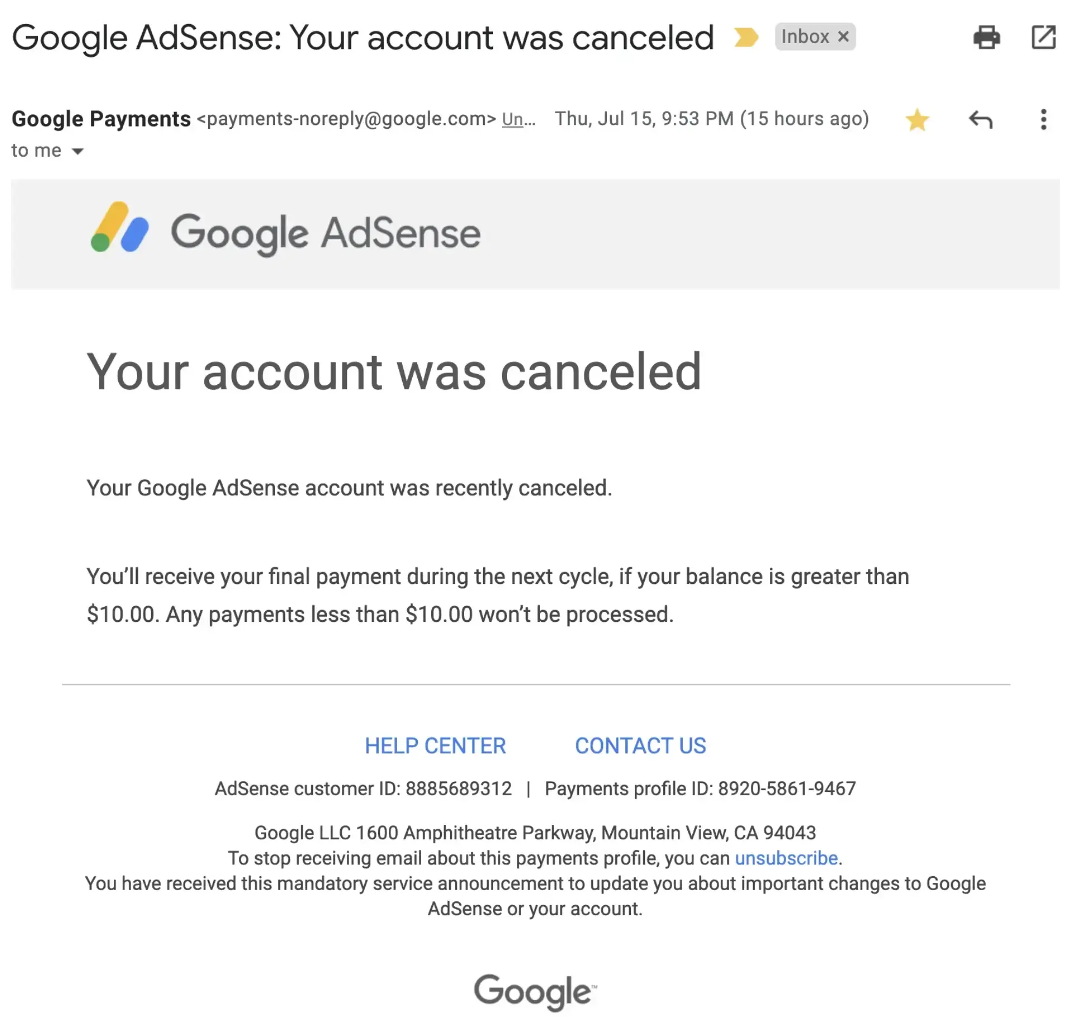Image resolution: width=1071 pixels, height=1034 pixels.
Task: Click the sender name Google Payments
Action: coord(99,118)
